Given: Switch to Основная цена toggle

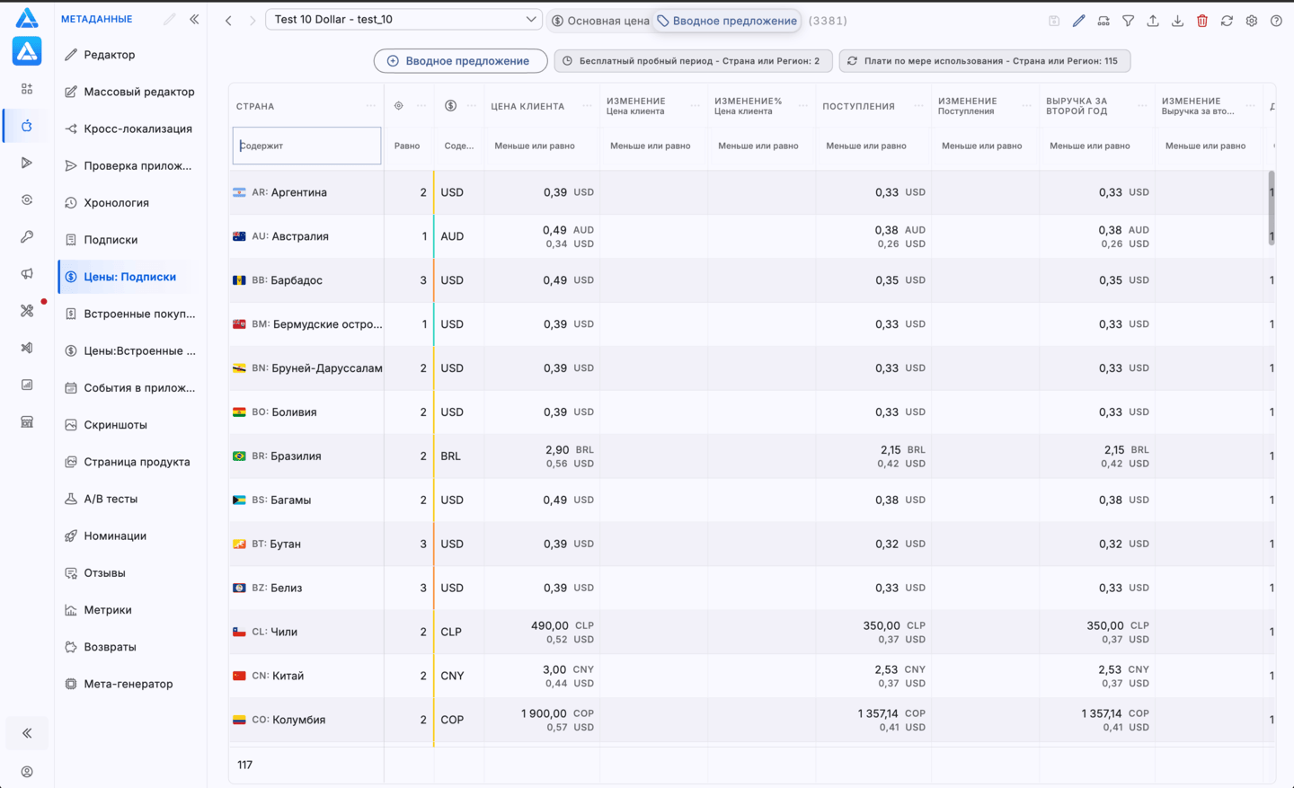Looking at the screenshot, I should (599, 21).
